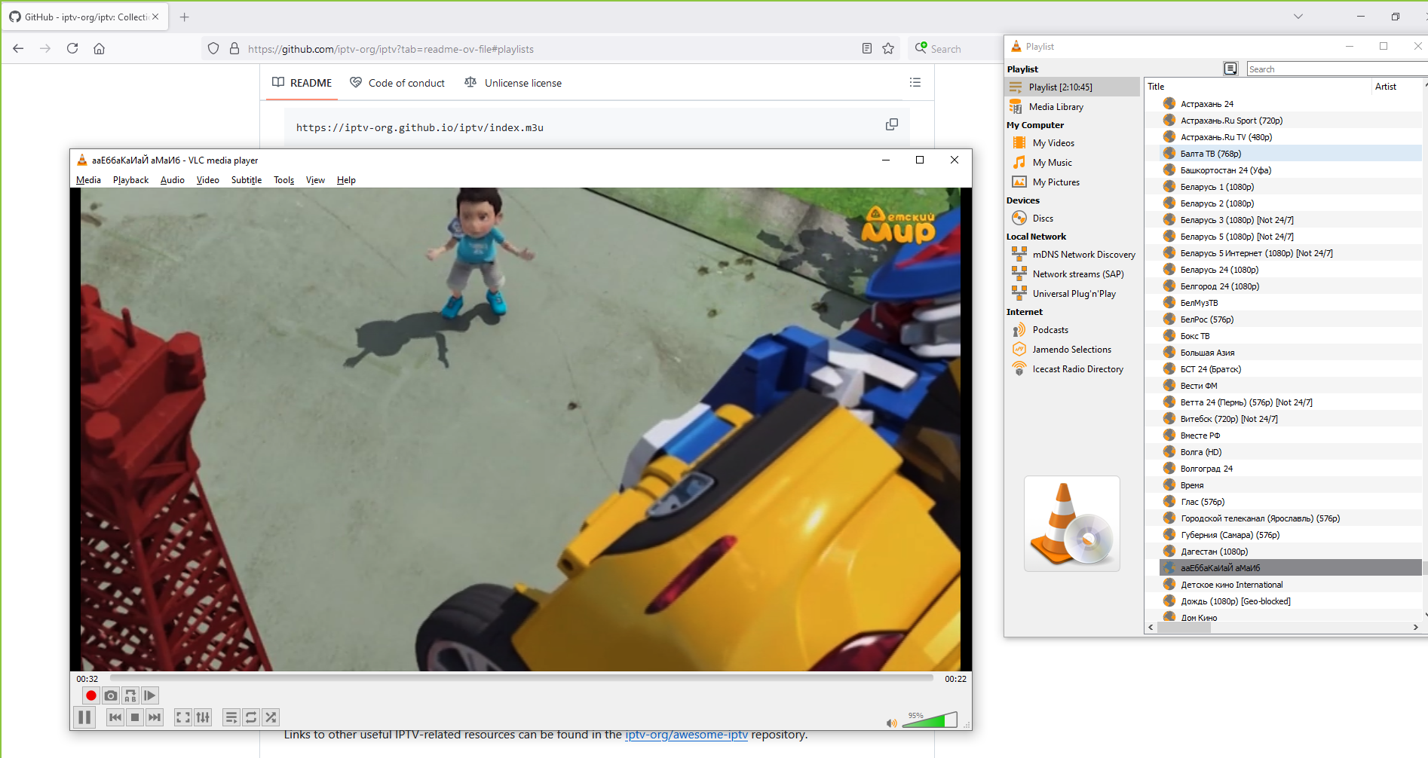Sort playlist by Artist column header
Viewport: 1428px width, 758px height.
[1397, 87]
